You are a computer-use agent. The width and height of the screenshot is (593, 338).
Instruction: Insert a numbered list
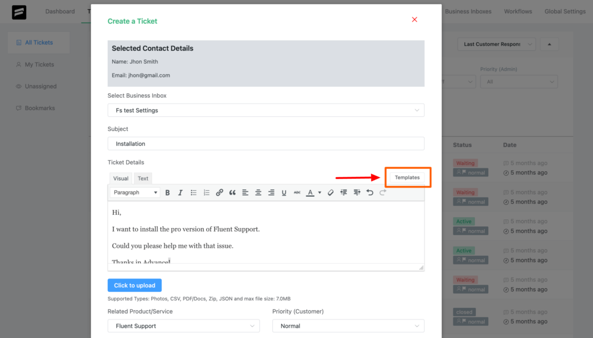(206, 191)
